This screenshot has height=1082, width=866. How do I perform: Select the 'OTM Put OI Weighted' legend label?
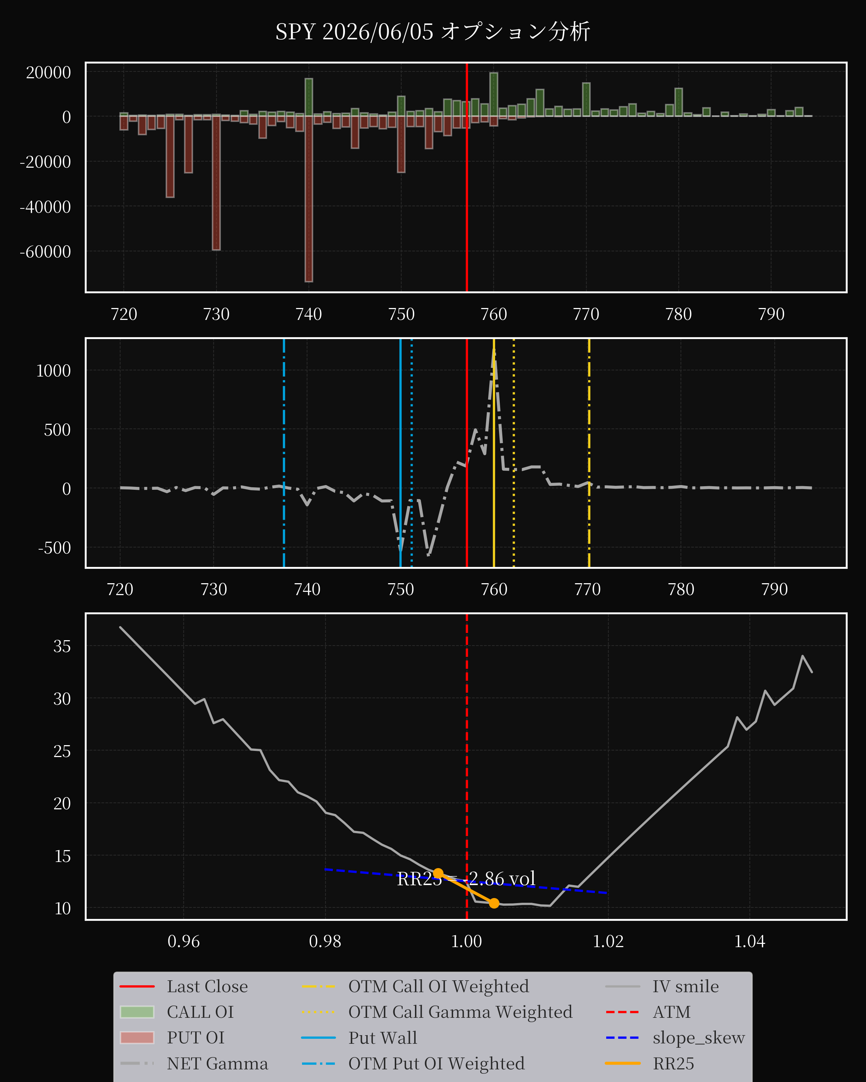click(437, 1063)
